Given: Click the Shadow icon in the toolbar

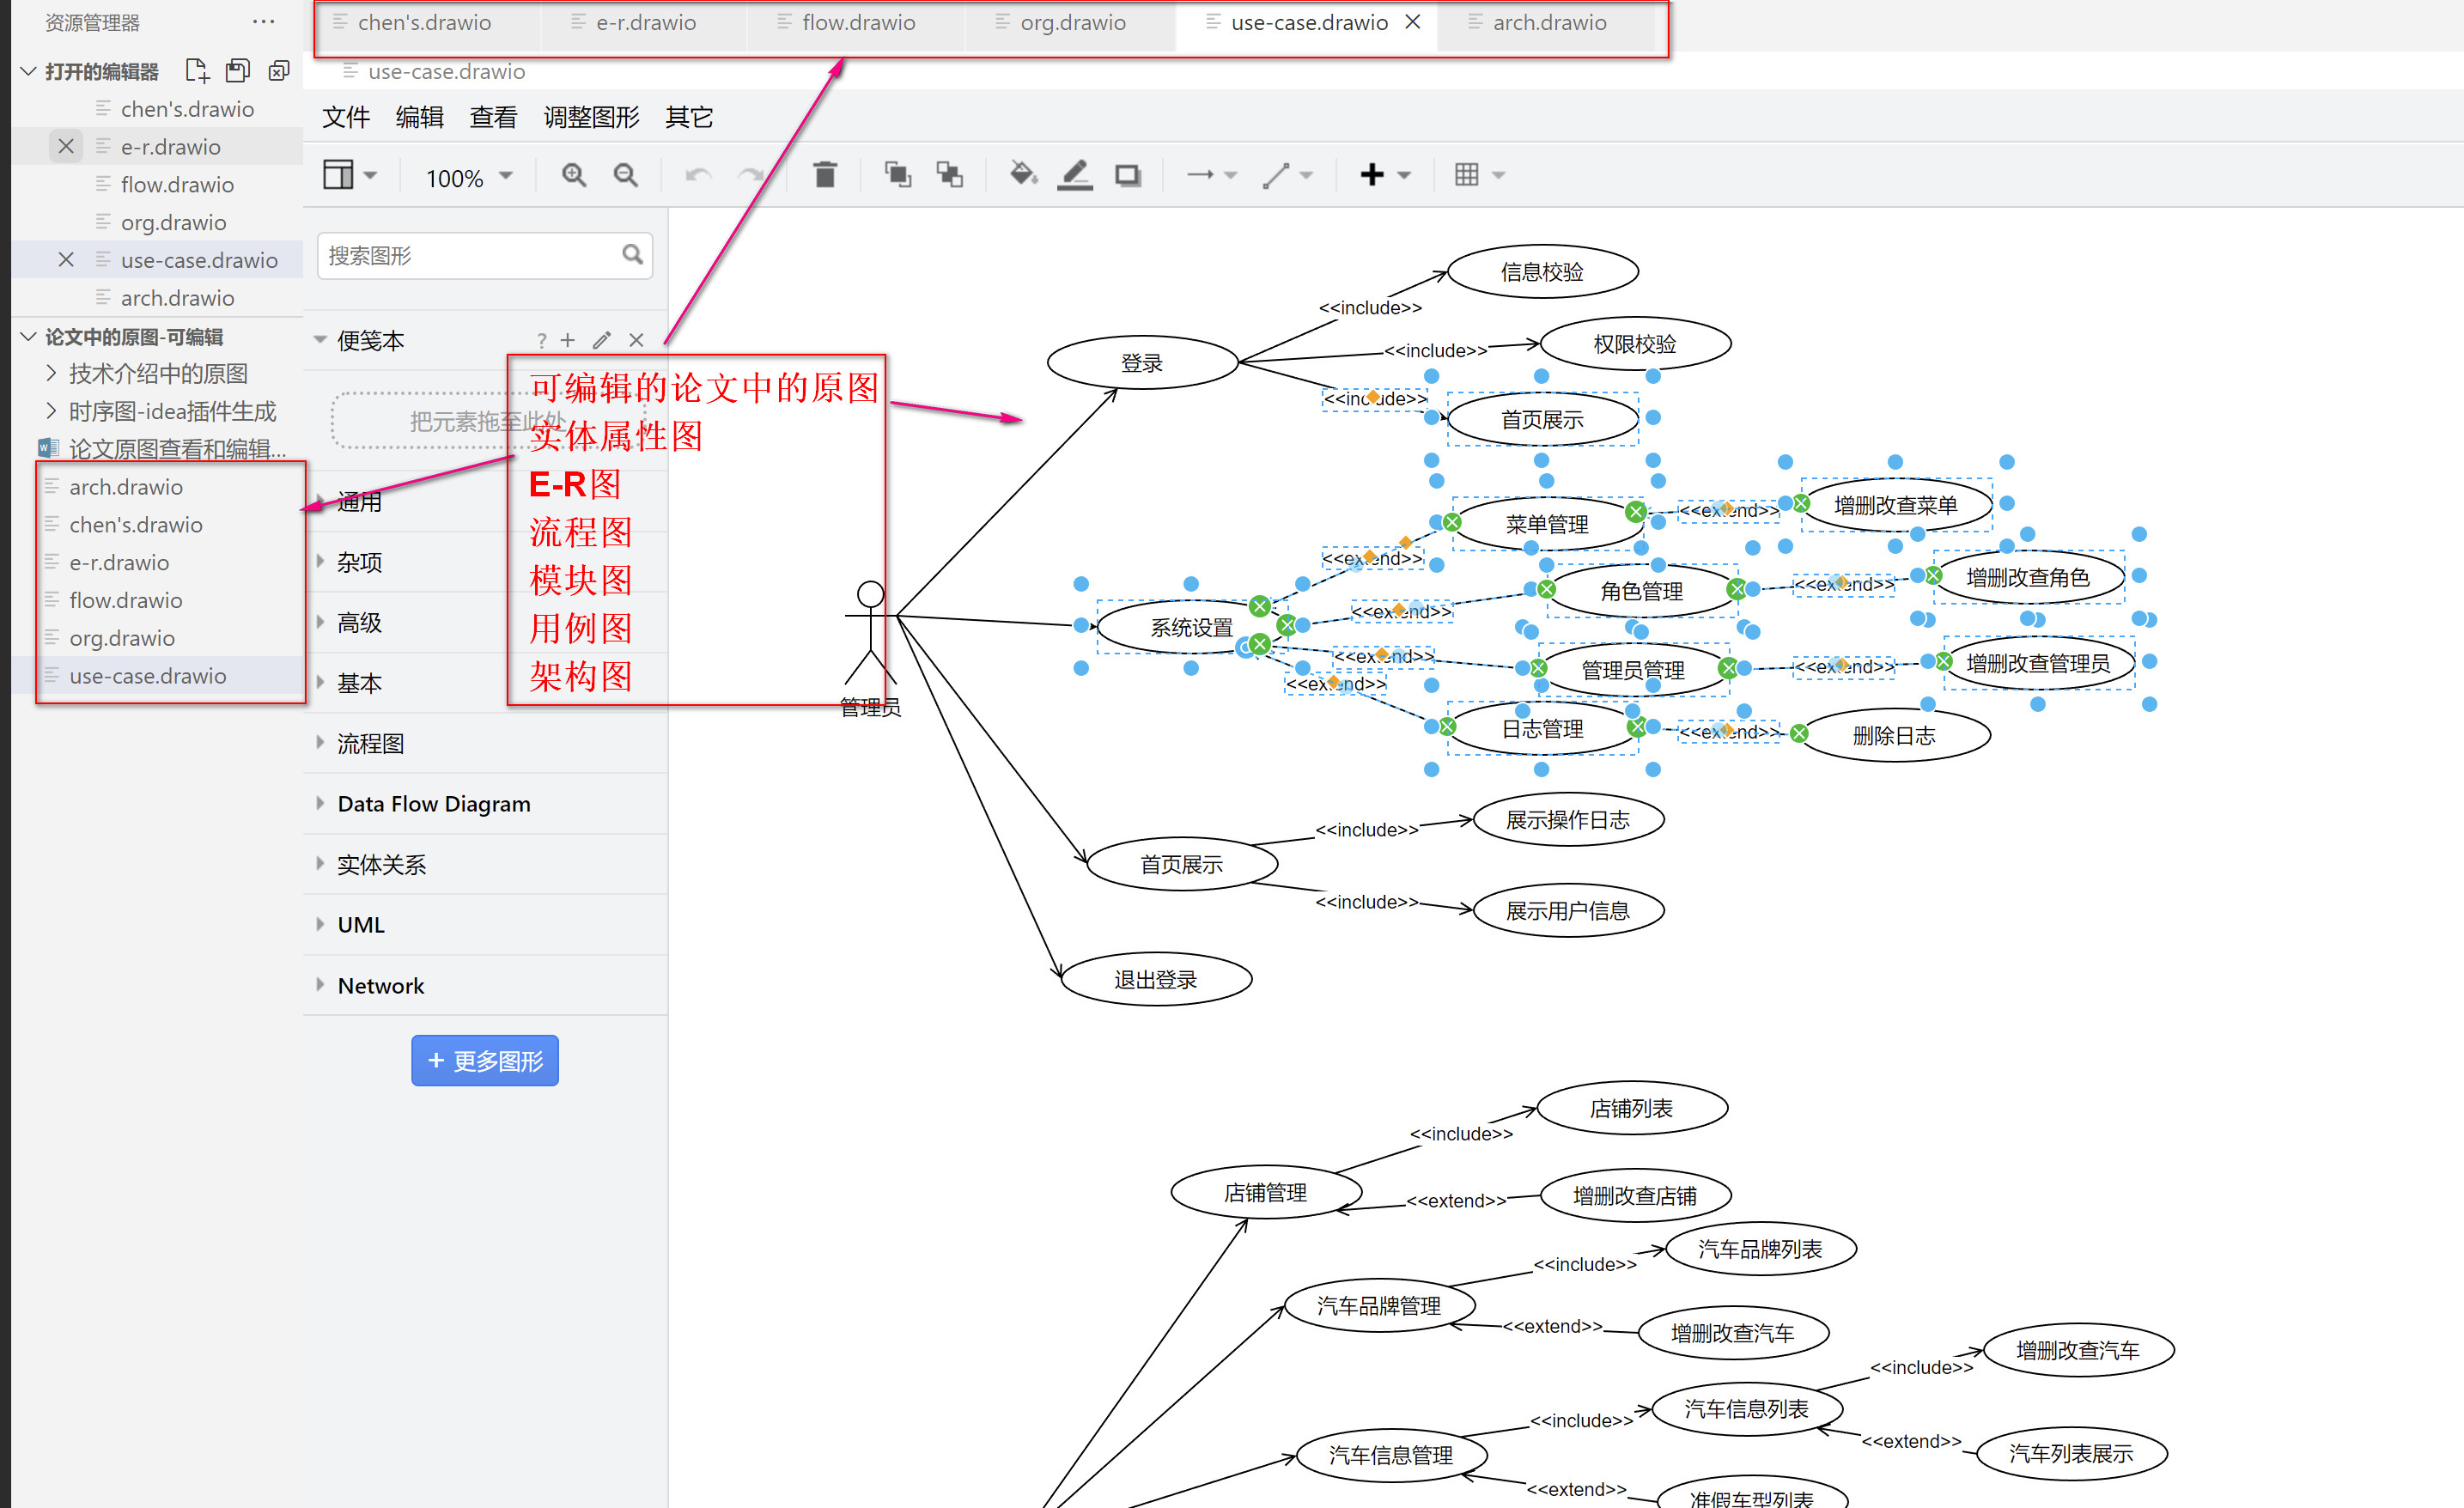Looking at the screenshot, I should [x=1128, y=175].
